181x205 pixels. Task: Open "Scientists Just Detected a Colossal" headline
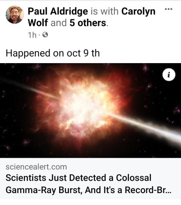click(78, 178)
